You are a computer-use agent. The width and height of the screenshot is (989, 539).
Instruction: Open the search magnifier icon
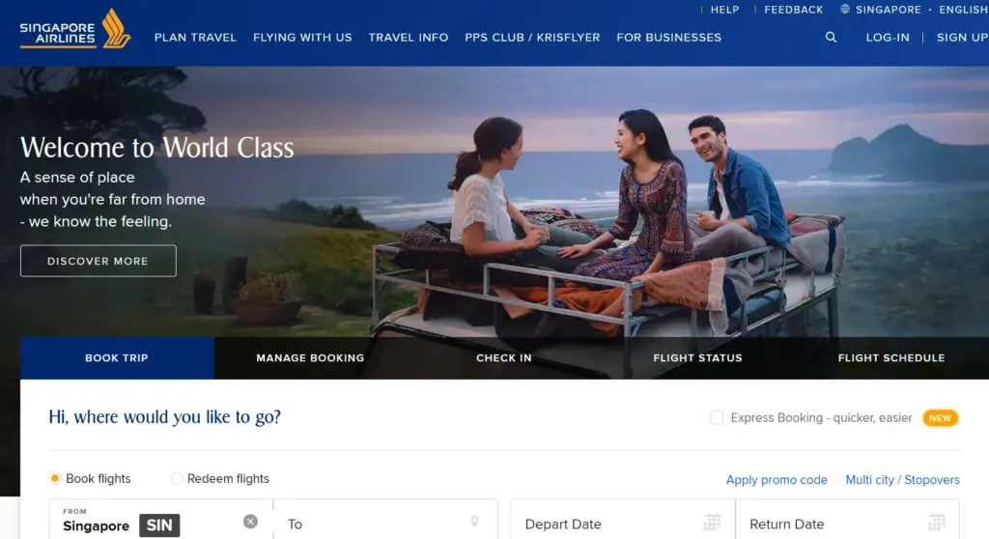(831, 38)
